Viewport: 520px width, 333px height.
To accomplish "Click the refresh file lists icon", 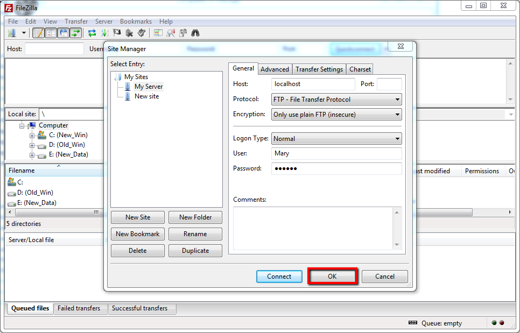I will pyautogui.click(x=93, y=33).
